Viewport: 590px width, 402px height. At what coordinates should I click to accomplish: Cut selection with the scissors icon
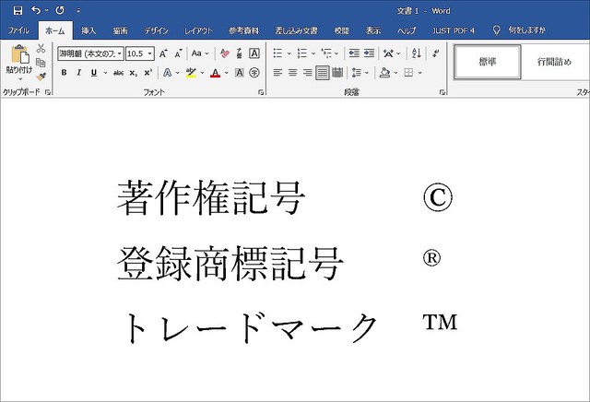(x=41, y=48)
